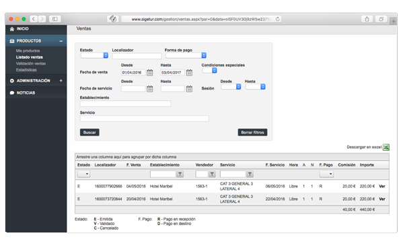Open the calendar for Fecha de servicio Hasta

(x=189, y=89)
